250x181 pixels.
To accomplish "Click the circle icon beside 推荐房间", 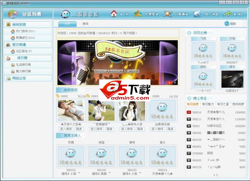I will pyautogui.click(x=59, y=90).
